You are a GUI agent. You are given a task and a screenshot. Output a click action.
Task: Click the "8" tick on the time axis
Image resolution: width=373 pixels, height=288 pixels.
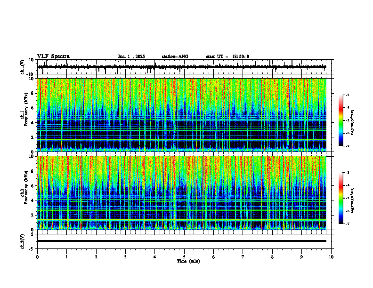(272, 257)
